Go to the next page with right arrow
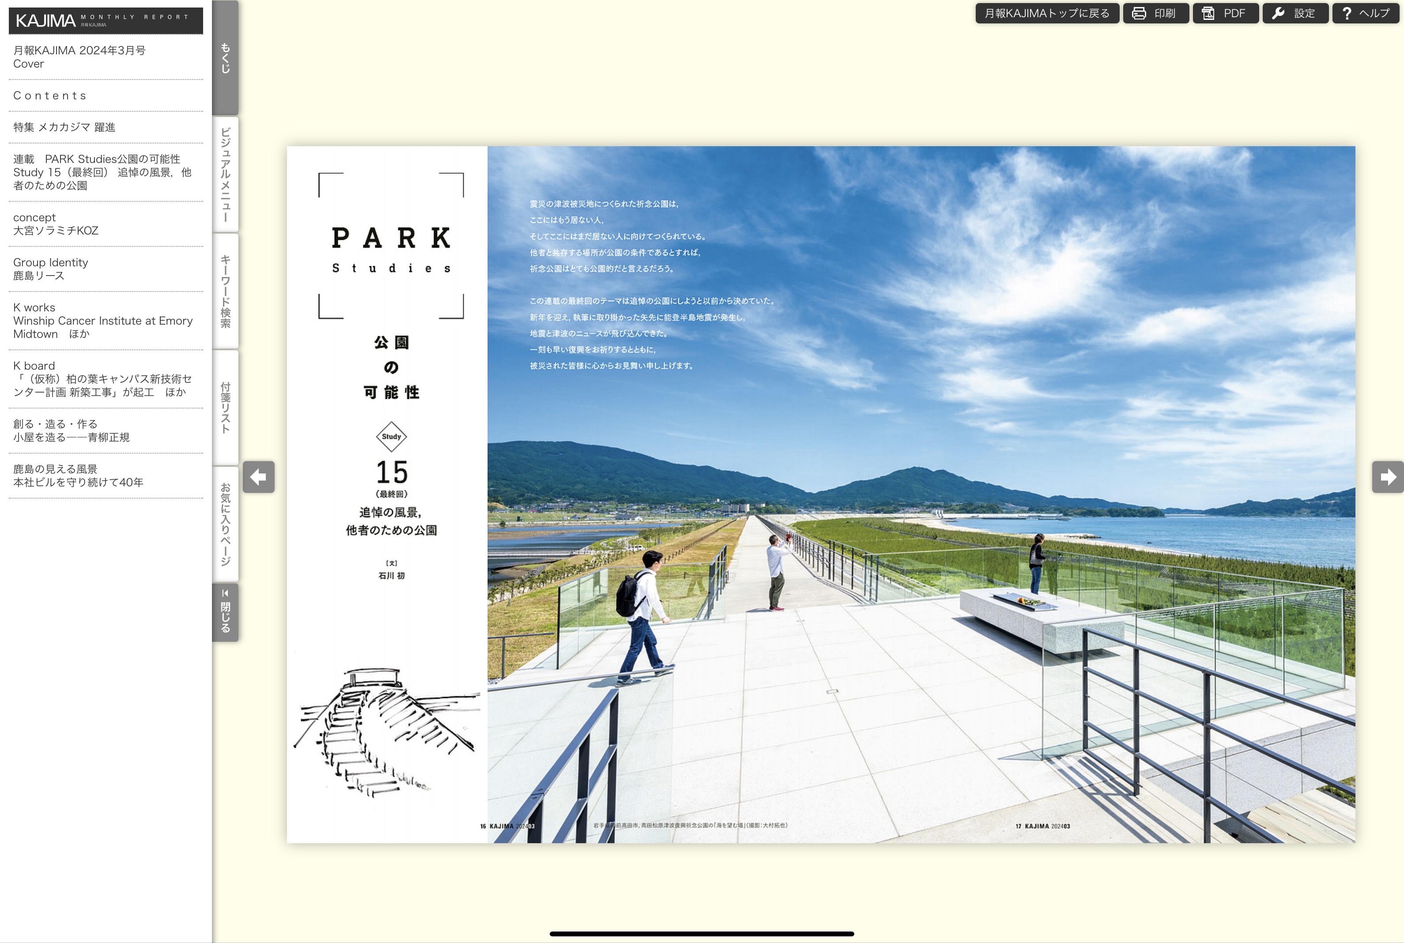The height and width of the screenshot is (943, 1404). (x=1387, y=477)
